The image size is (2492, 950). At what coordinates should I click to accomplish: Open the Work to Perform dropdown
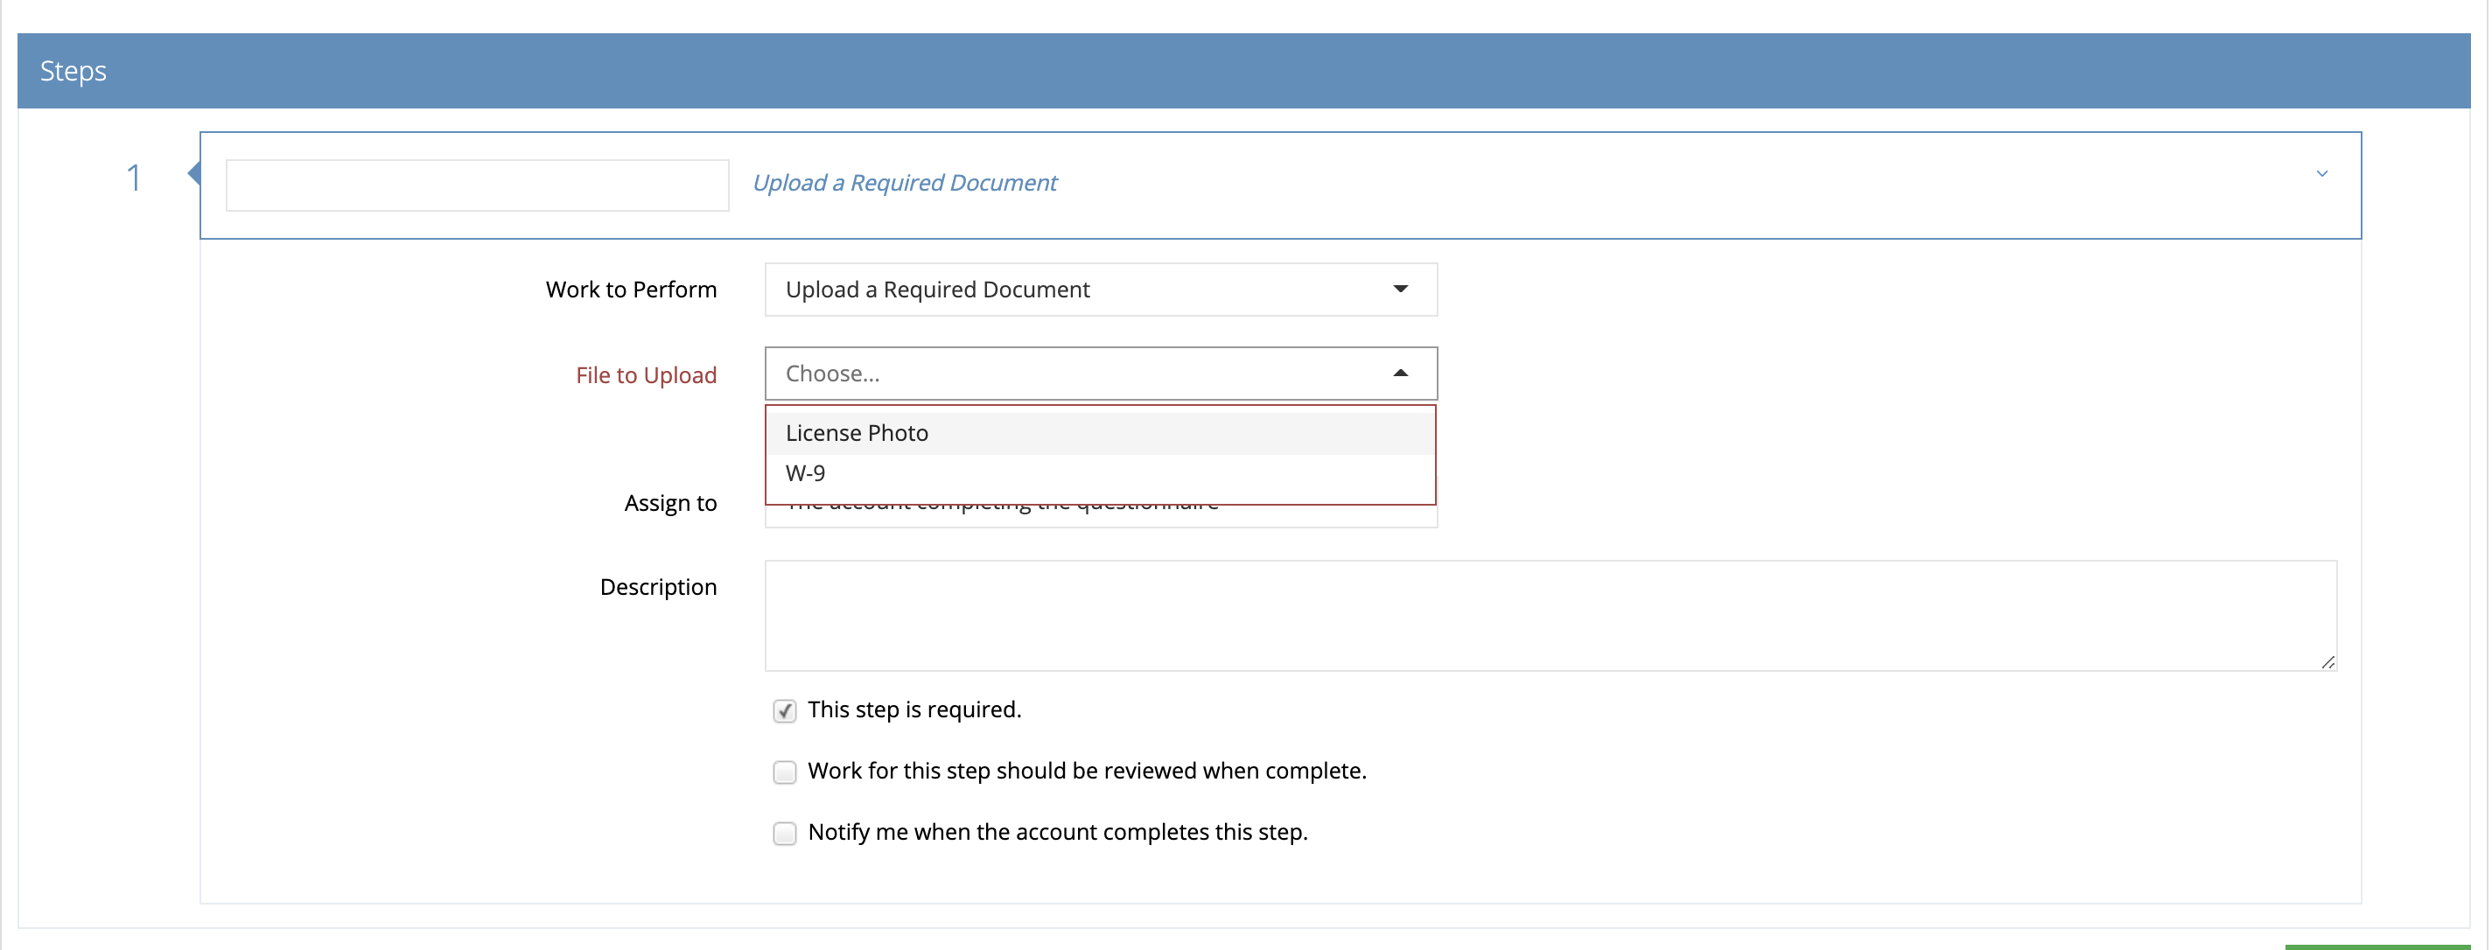click(1100, 290)
